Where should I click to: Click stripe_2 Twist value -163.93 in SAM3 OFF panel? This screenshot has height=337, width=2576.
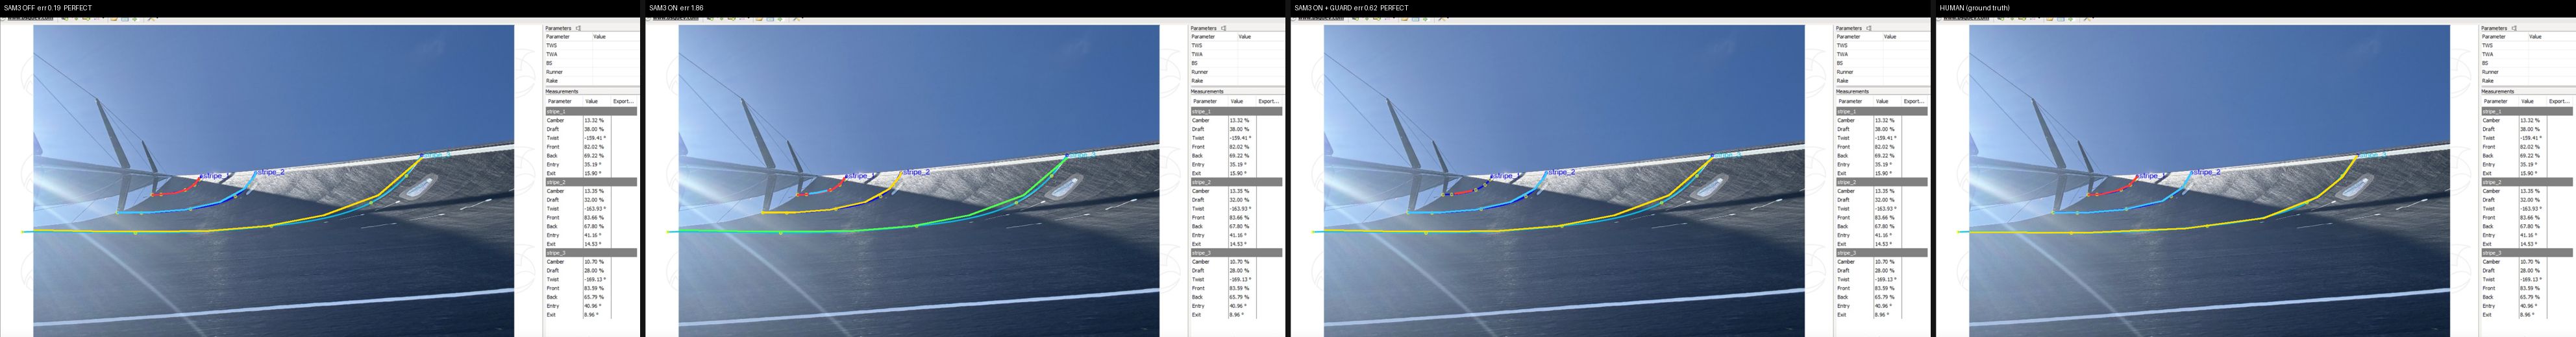tap(596, 209)
